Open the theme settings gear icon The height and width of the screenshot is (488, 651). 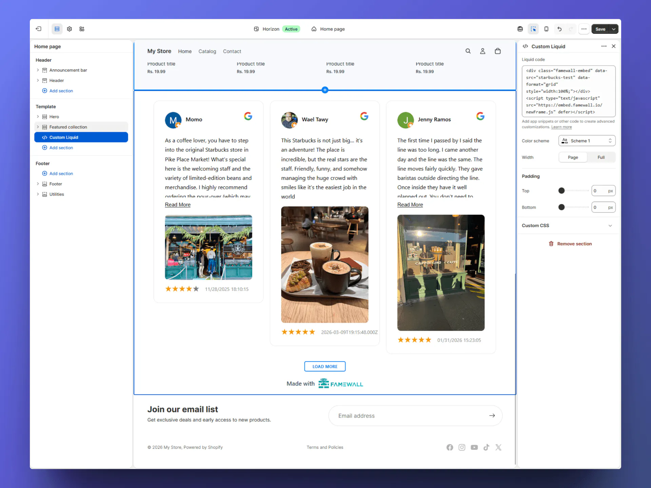(x=70, y=29)
